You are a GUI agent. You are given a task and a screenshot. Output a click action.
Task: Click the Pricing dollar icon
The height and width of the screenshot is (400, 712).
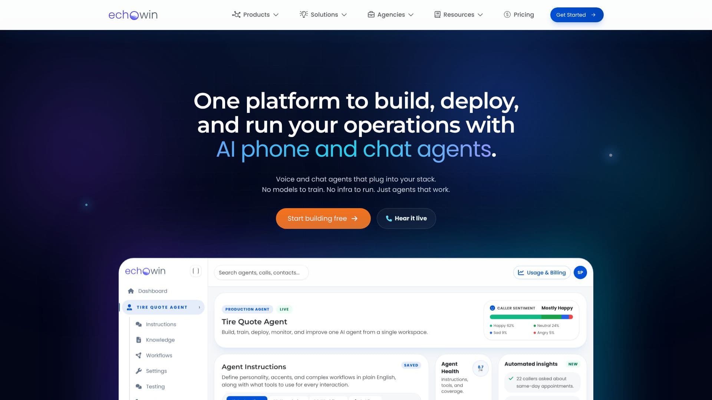coord(507,14)
